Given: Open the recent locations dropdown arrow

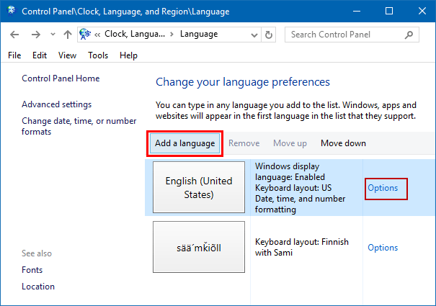Looking at the screenshot, I should 52,35.
